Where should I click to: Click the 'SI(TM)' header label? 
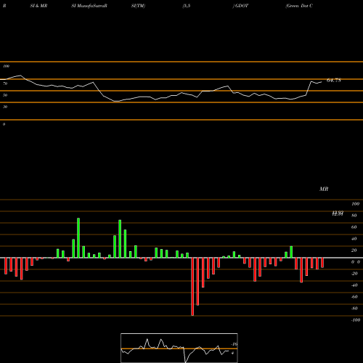(138, 6)
